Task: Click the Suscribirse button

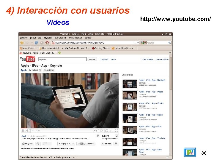Action: 49,70
